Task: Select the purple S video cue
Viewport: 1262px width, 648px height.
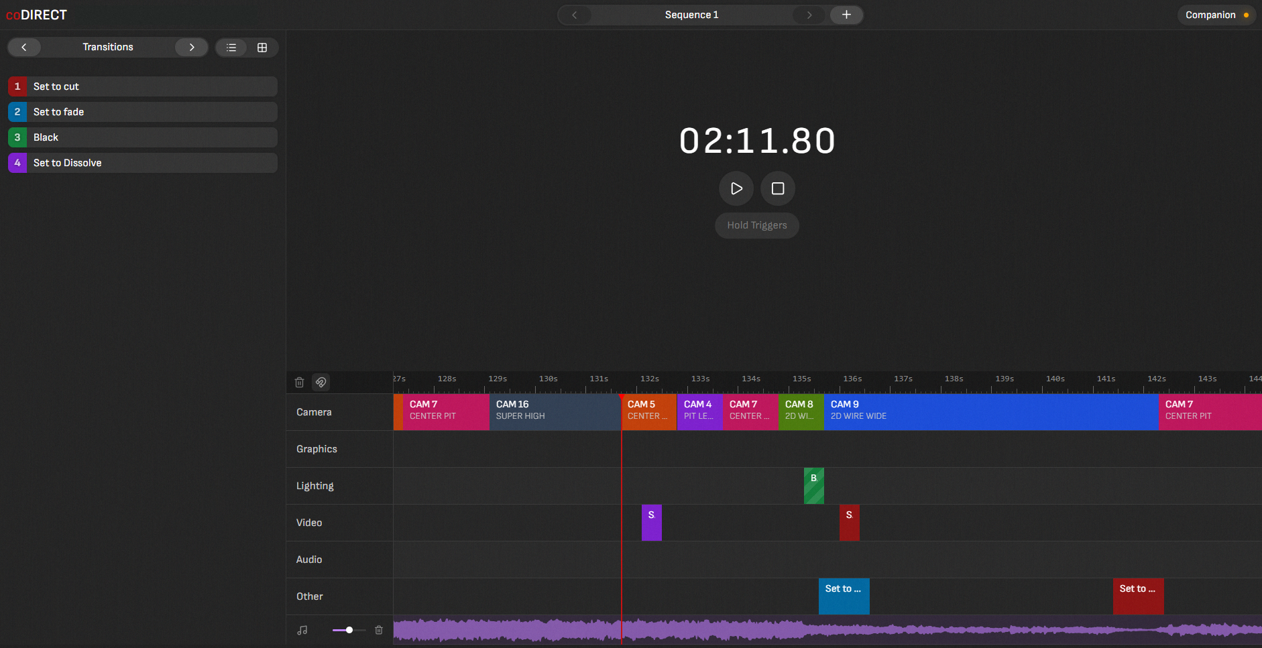Action: tap(652, 523)
